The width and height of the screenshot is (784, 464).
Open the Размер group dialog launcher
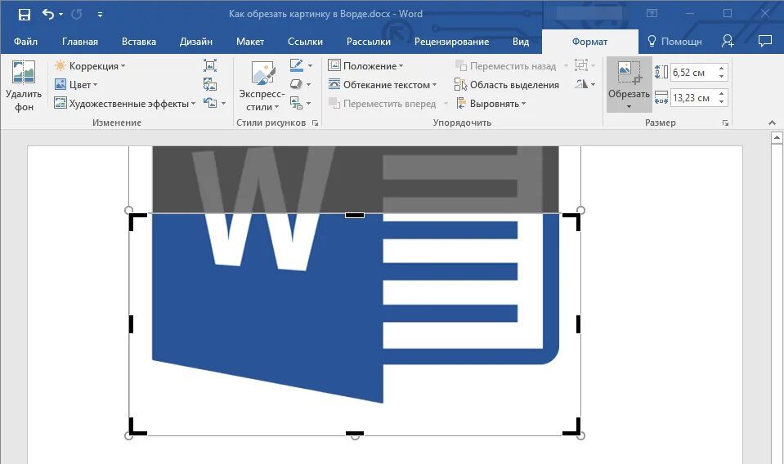click(x=725, y=123)
